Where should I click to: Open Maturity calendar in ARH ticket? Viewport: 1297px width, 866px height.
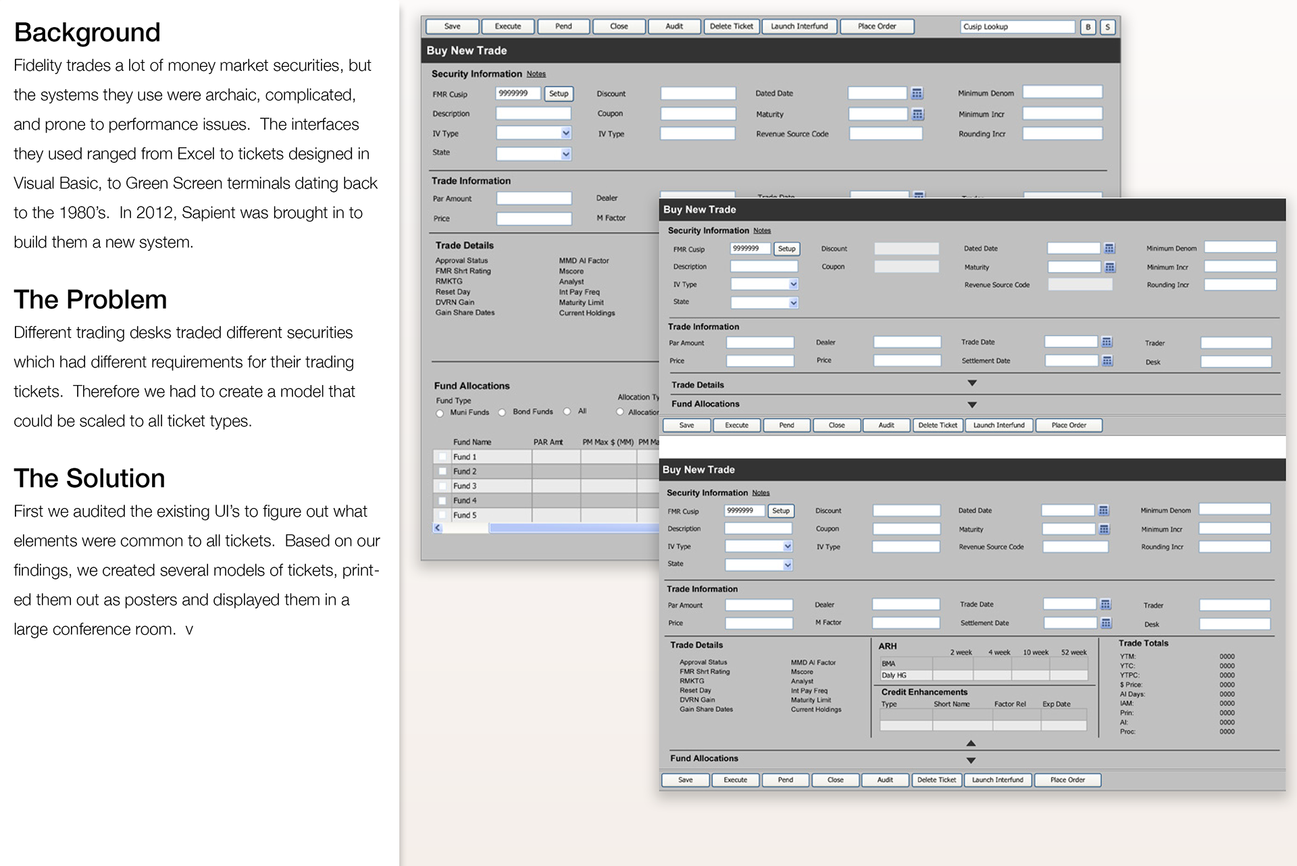click(1104, 529)
